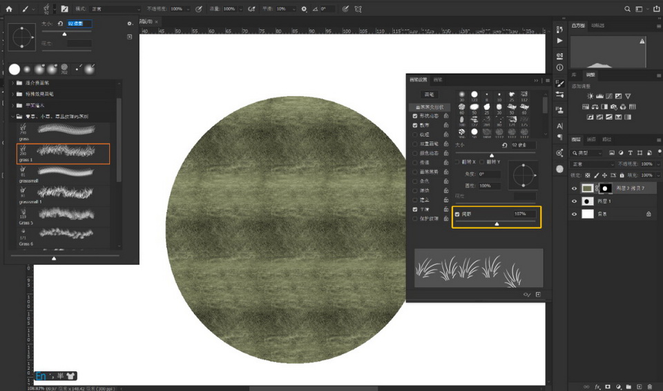The height and width of the screenshot is (391, 663).
Task: Click the Home icon in options bar
Action: pos(9,9)
